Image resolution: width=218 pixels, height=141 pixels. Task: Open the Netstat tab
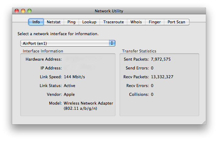pos(54,22)
